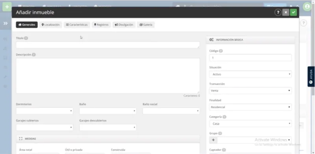
Task: Open the Categoría dropdown showing Casa
Action: click(250, 123)
